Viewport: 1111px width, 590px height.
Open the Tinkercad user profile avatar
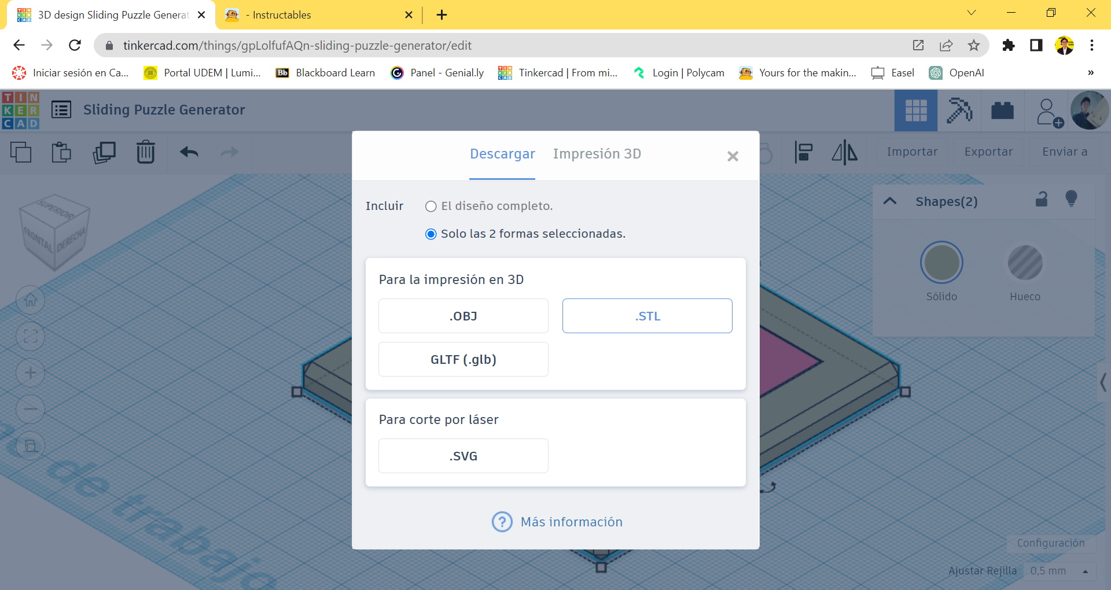1090,110
